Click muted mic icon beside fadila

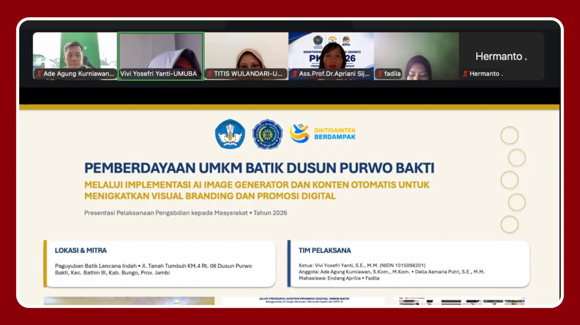[x=380, y=74]
